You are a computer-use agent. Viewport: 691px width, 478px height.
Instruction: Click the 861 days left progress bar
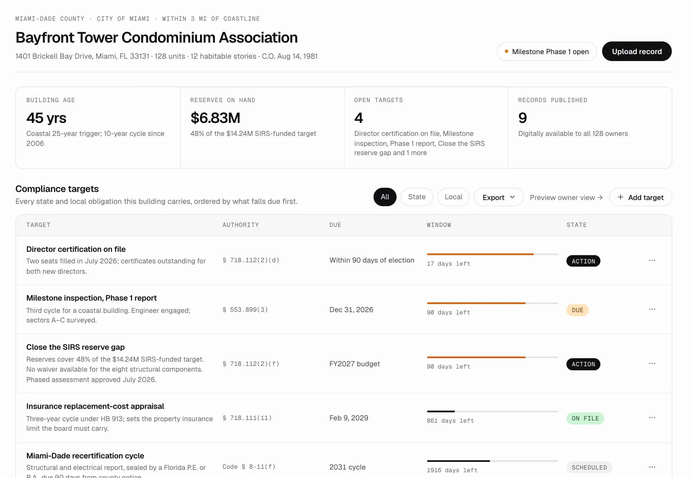[492, 412]
